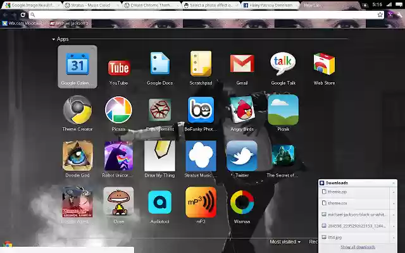Bookmark this page with the star
405x253 pixels.
point(380,15)
